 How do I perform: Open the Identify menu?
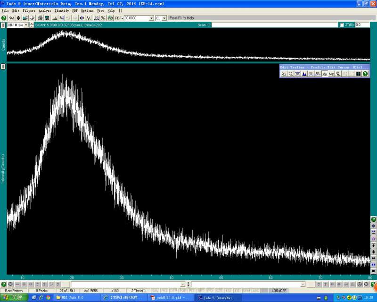[62, 10]
